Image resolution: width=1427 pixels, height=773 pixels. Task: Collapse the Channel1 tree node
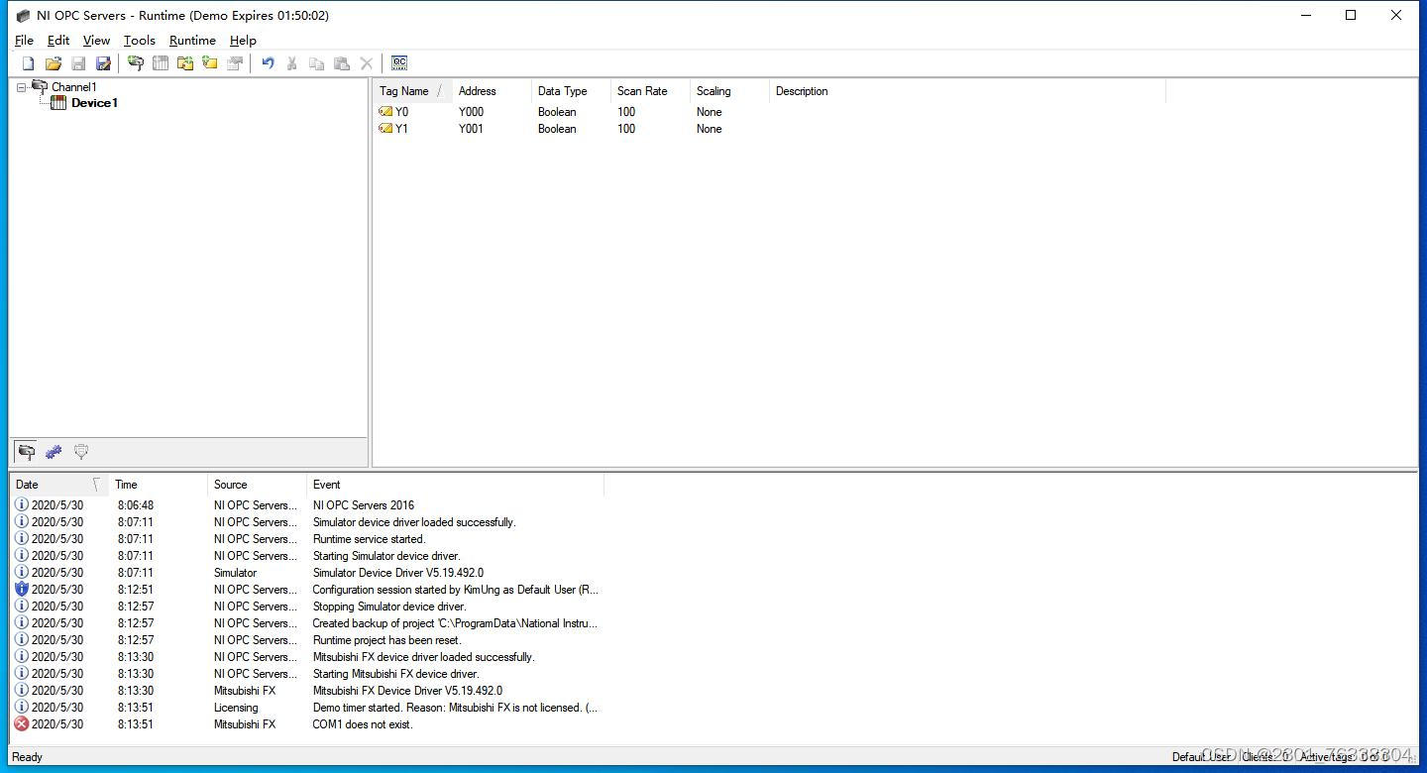click(21, 86)
